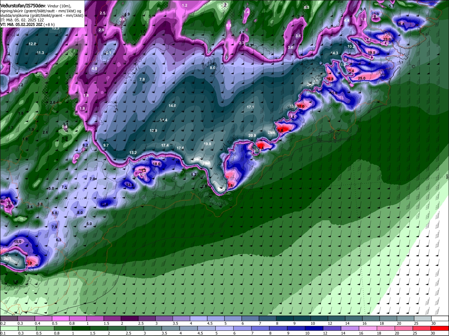Click the 16 swatch in the snow legend

(371, 318)
